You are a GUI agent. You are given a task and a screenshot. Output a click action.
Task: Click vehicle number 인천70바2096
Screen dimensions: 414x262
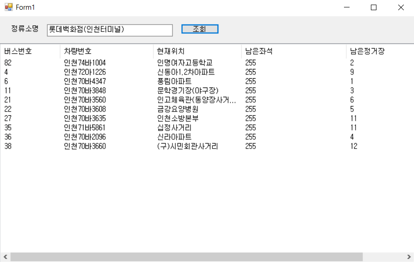[85, 137]
